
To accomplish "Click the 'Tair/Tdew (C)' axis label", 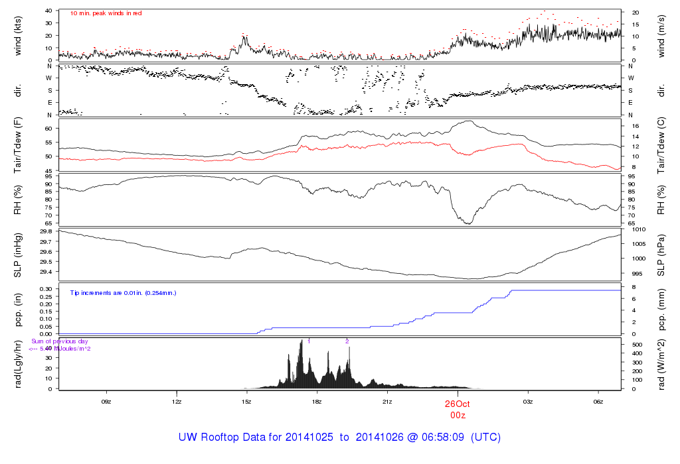I will click(661, 145).
